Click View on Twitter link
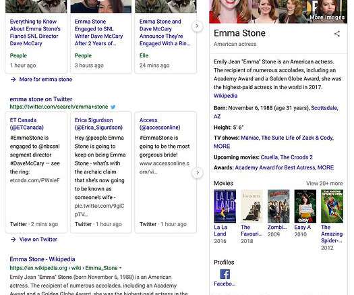The height and width of the screenshot is (295, 354). coord(38,240)
